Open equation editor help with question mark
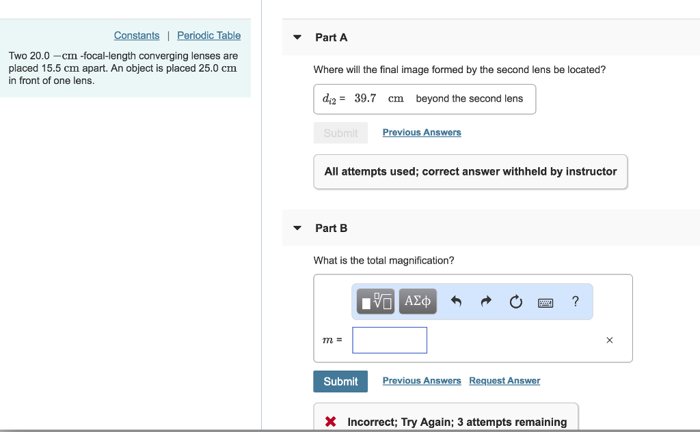This screenshot has height=432, width=700. 575,301
